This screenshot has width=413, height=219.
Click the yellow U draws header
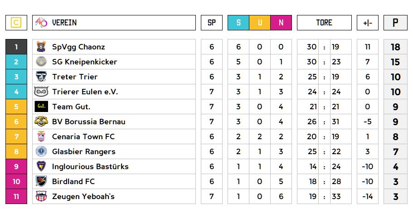pyautogui.click(x=260, y=23)
